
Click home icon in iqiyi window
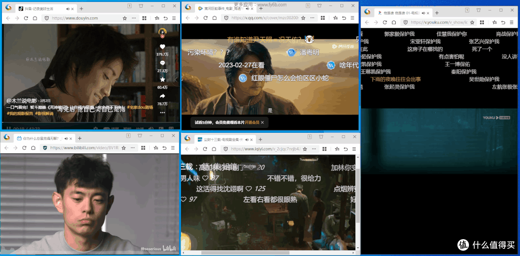tap(214, 149)
